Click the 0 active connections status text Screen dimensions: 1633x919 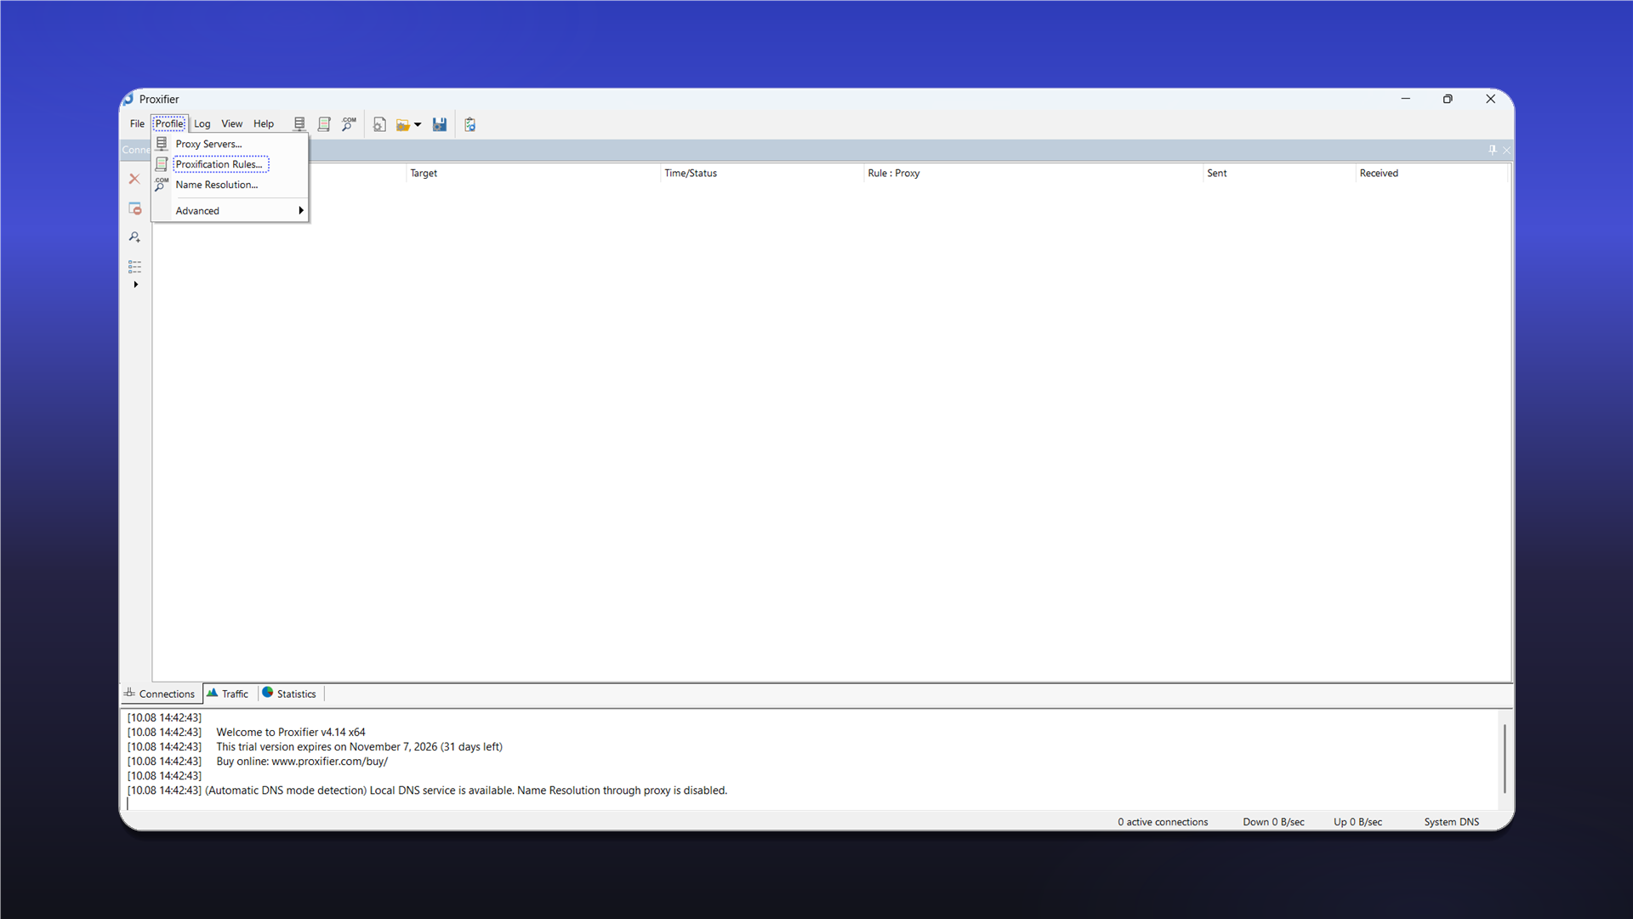pyautogui.click(x=1163, y=822)
